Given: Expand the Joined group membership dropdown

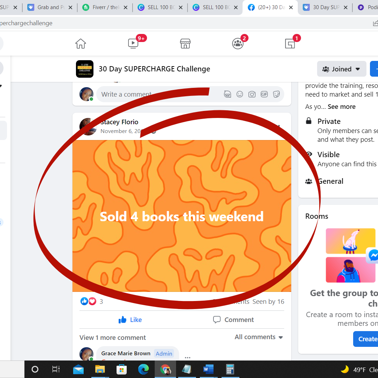Looking at the screenshot, I should point(341,69).
